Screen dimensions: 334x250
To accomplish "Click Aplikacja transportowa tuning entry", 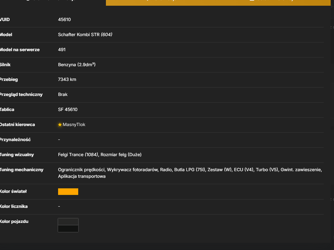I will pyautogui.click(x=82, y=176).
